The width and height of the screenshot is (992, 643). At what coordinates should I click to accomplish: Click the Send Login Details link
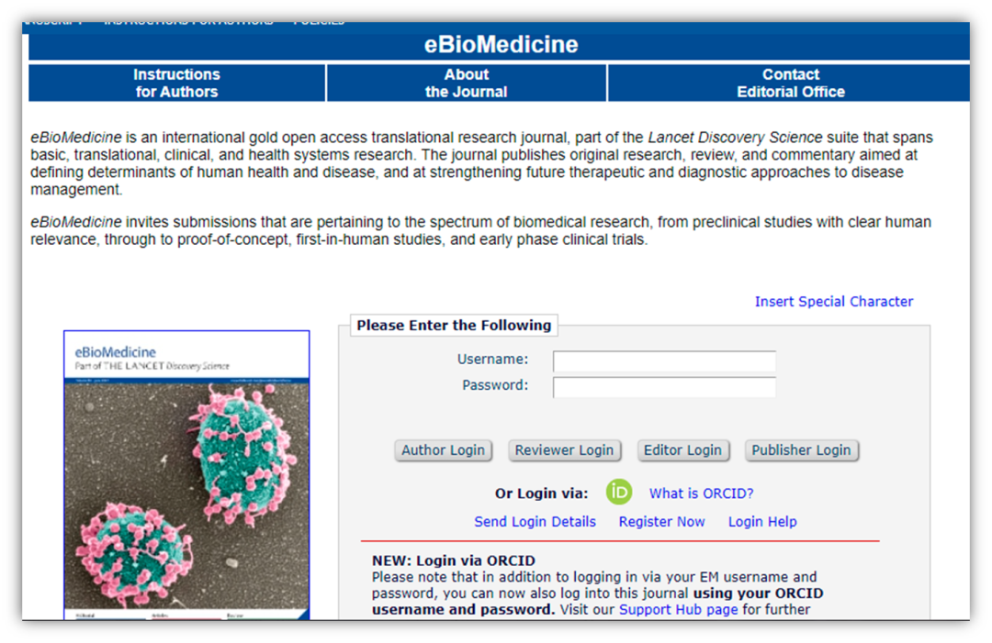[x=535, y=522]
